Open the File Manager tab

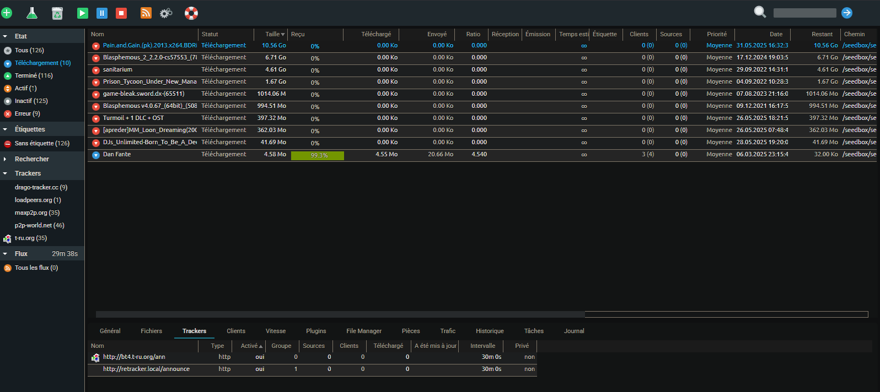click(363, 331)
